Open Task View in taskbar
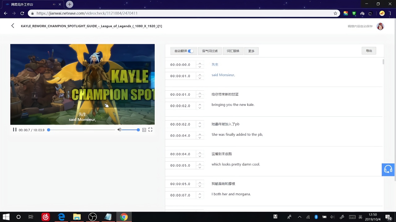Screen dimensions: 396x222 point(31,217)
